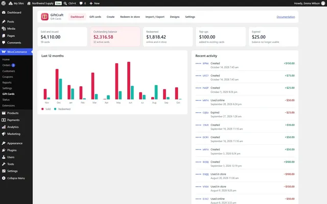The height and width of the screenshot is (204, 327).
Task: Click the Payments dollar icon
Action: pyautogui.click(x=4, y=120)
